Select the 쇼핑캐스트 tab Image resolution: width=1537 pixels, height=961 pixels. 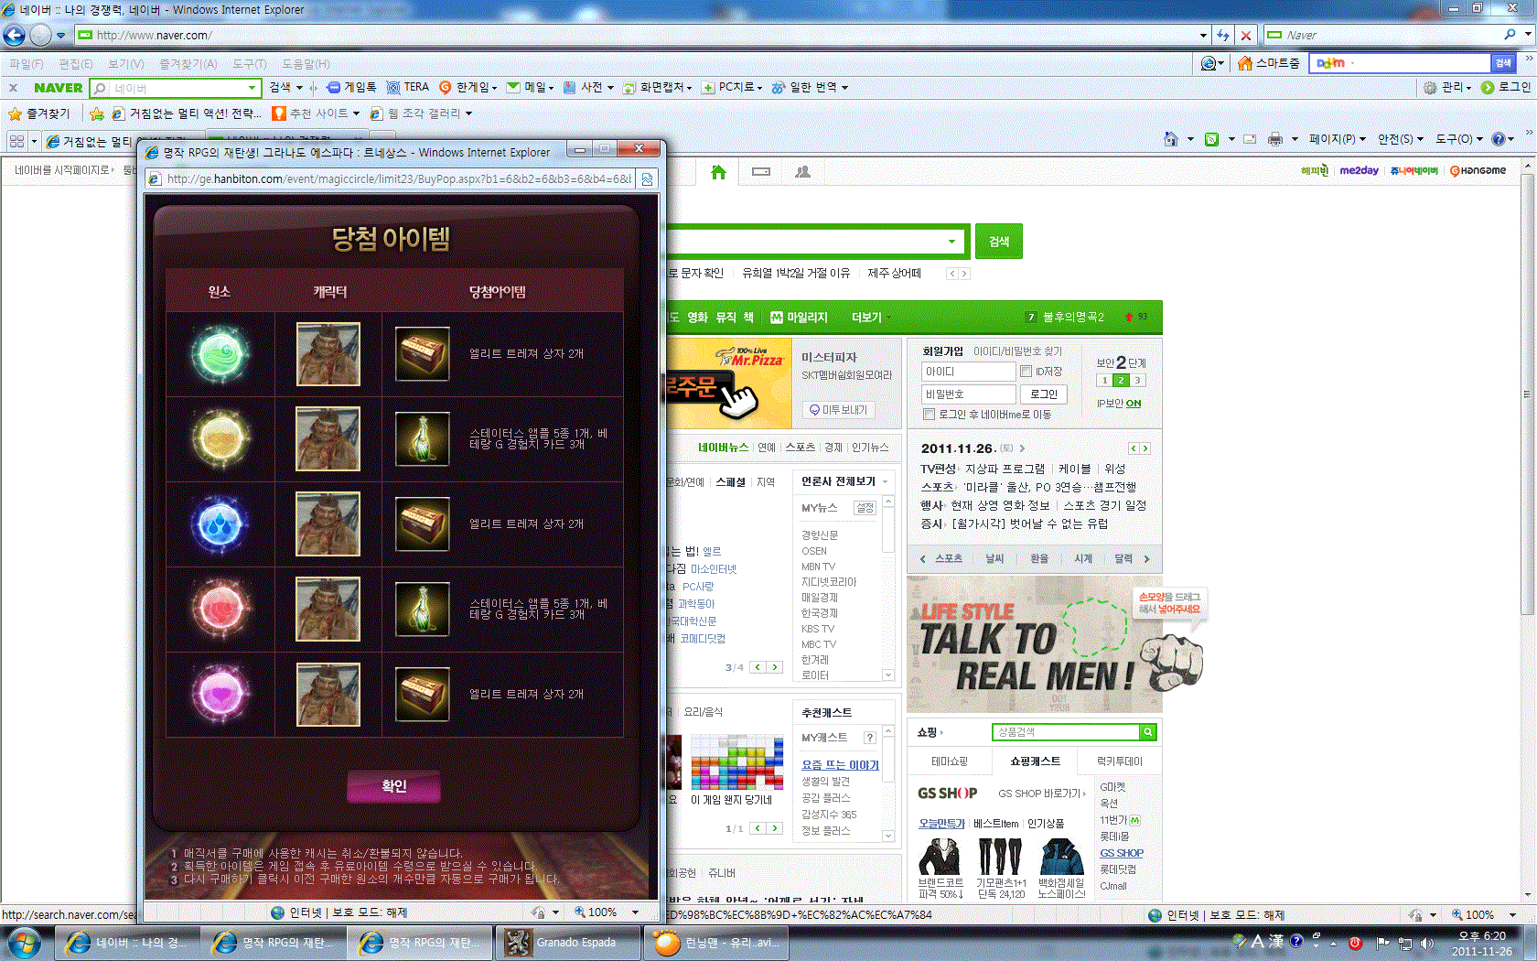1035,761
